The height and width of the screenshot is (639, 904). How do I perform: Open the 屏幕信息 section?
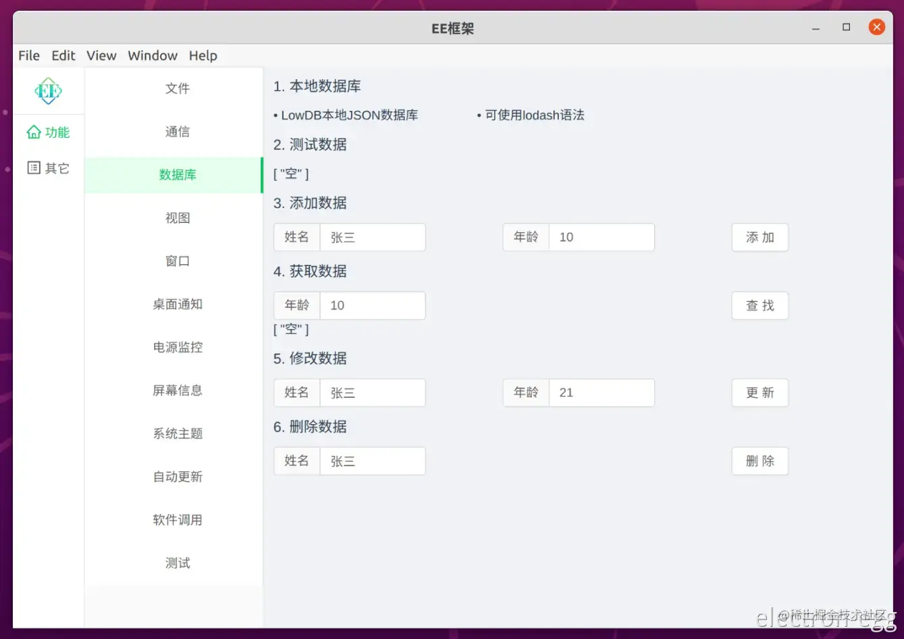click(x=174, y=390)
